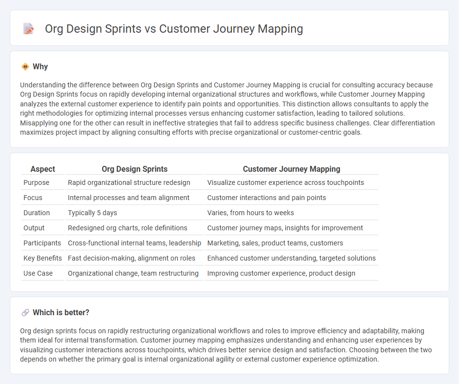The height and width of the screenshot is (384, 459).
Task: Click the cell Marketing, sales, product teams, customers
Action: [292, 243]
